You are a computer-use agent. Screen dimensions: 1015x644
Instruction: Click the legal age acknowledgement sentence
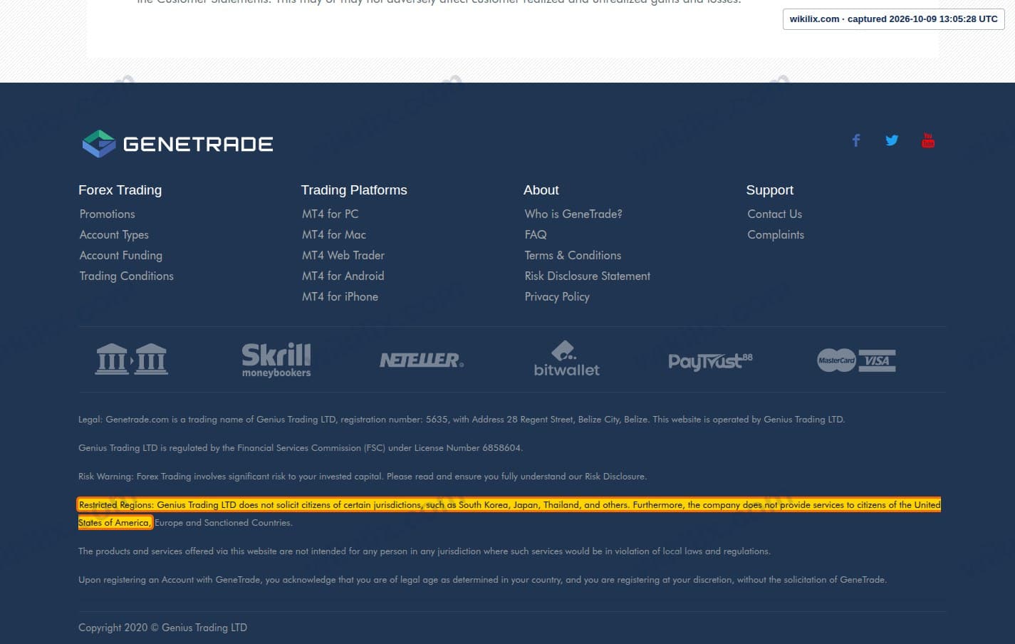(x=482, y=580)
